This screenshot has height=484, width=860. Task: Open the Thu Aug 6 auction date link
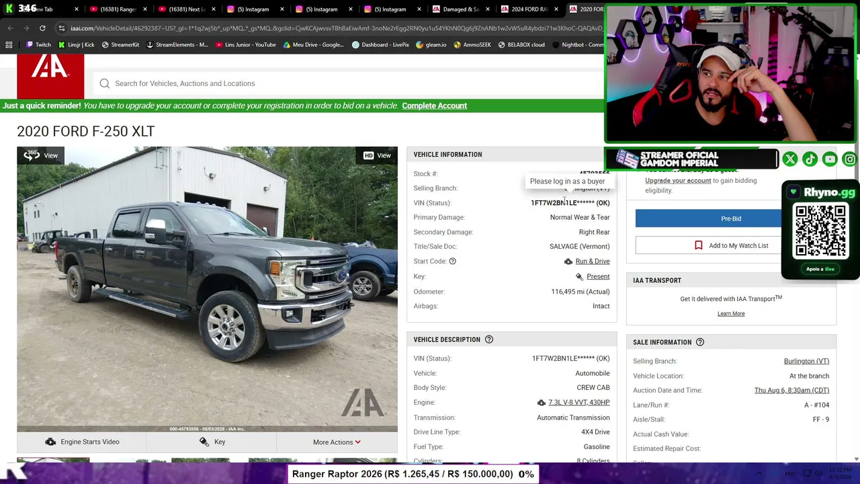point(791,391)
